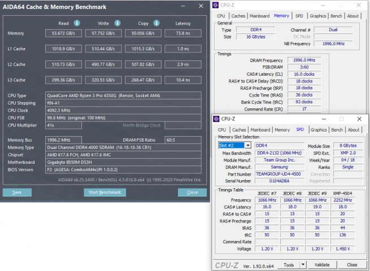Click JEDEC #9 CAS# Latency 19.0 cell
The image size is (370, 271).
[x=317, y=207]
